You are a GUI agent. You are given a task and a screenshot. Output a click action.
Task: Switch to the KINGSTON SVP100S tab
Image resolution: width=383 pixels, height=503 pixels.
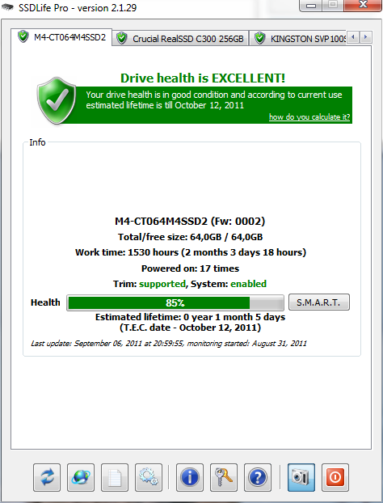click(x=298, y=39)
